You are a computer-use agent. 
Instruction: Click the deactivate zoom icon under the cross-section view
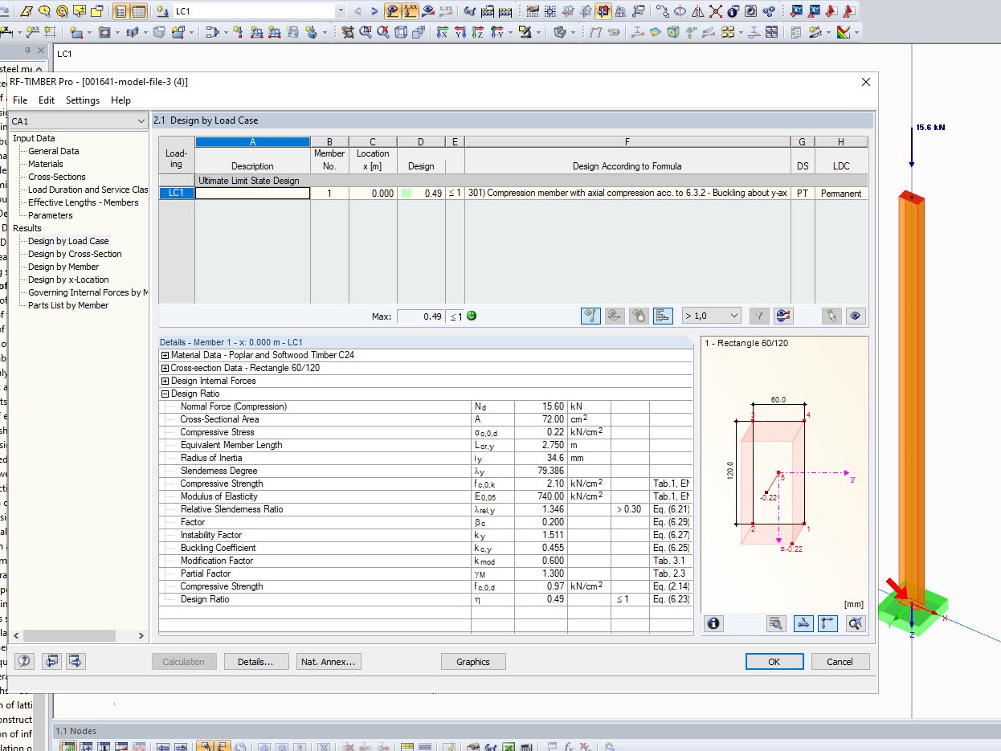coord(855,623)
